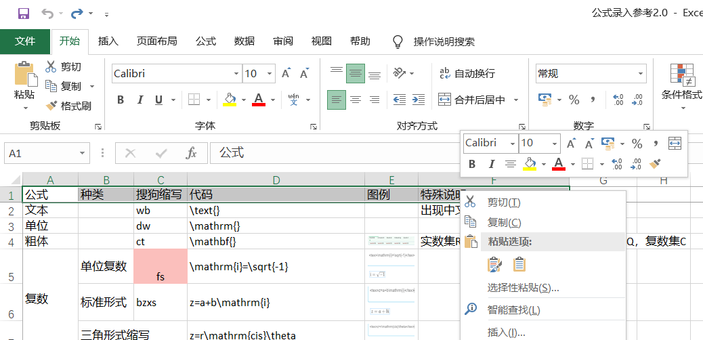Toggle Underline in the ribbon font group

click(x=158, y=100)
